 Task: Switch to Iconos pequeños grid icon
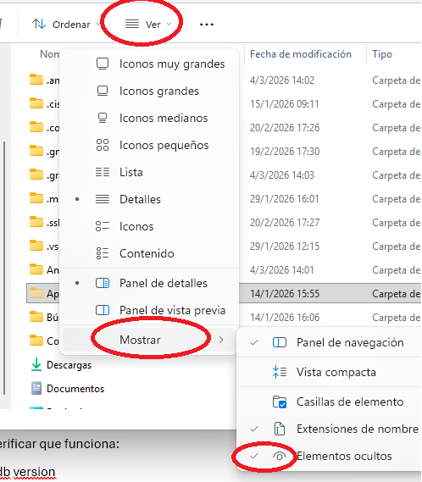pos(103,145)
